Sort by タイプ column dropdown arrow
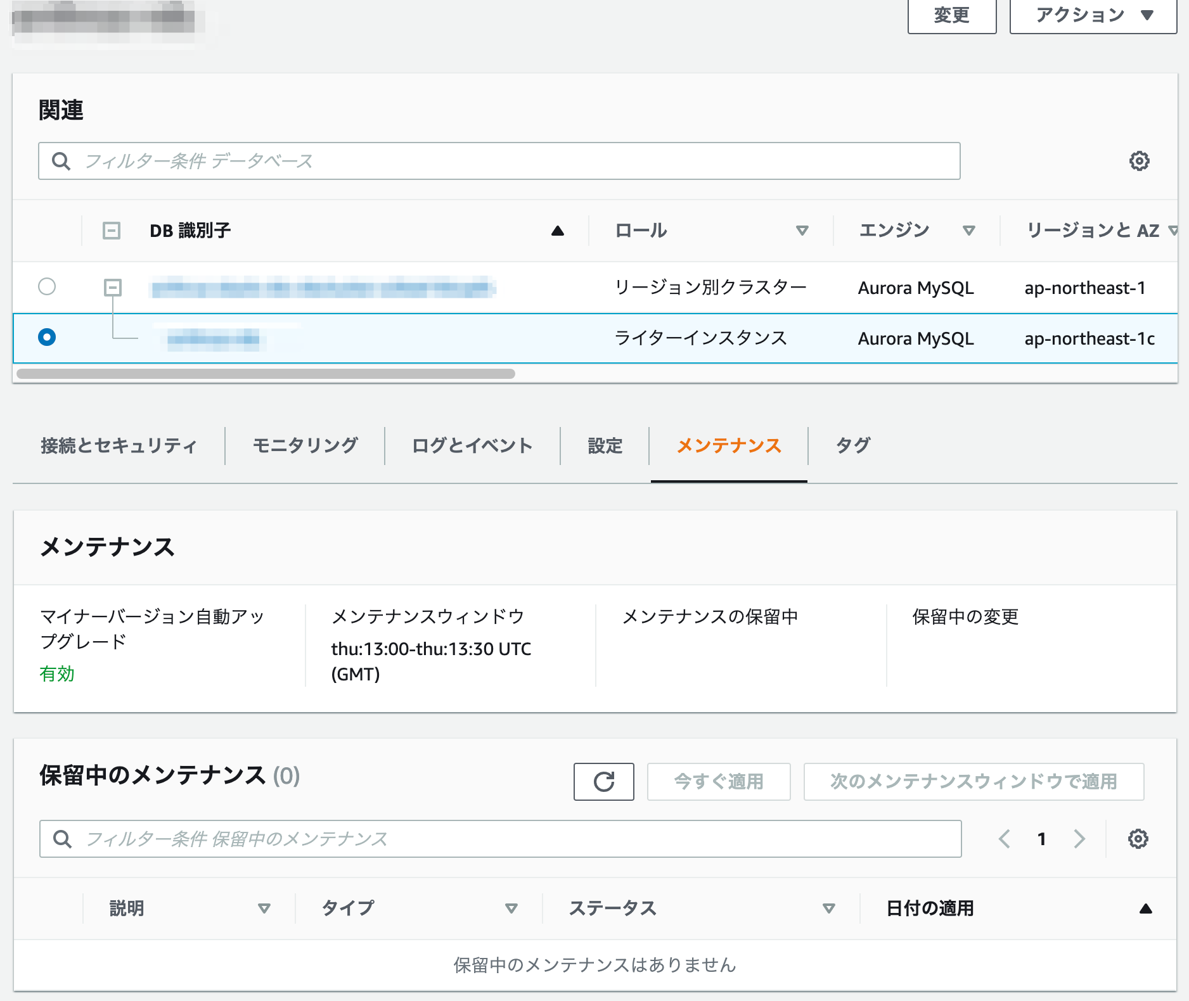Image resolution: width=1189 pixels, height=1001 pixels. pyautogui.click(x=511, y=909)
